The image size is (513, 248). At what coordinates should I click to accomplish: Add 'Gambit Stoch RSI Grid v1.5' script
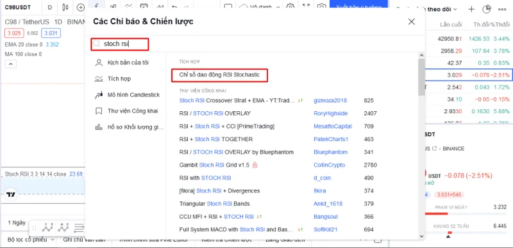pos(214,165)
